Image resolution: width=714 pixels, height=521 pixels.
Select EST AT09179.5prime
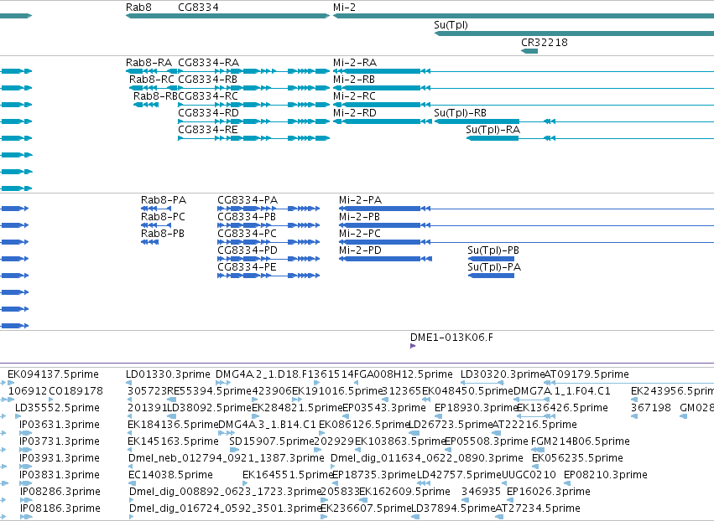587,374
